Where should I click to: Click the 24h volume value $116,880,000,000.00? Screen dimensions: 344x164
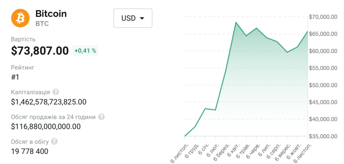point(46,127)
